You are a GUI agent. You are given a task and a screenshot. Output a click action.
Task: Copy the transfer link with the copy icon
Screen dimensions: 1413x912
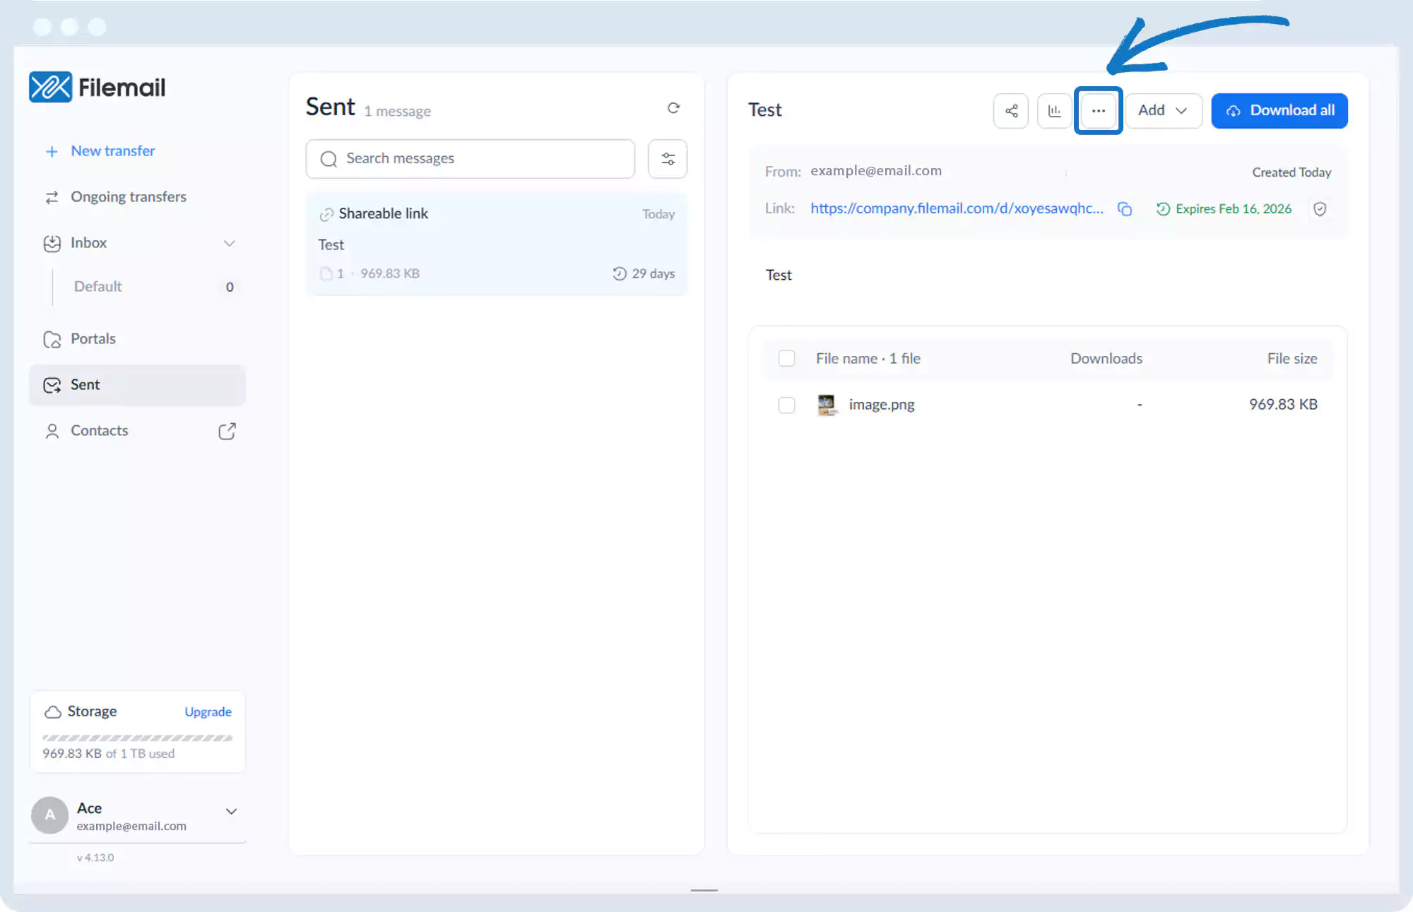(1125, 209)
